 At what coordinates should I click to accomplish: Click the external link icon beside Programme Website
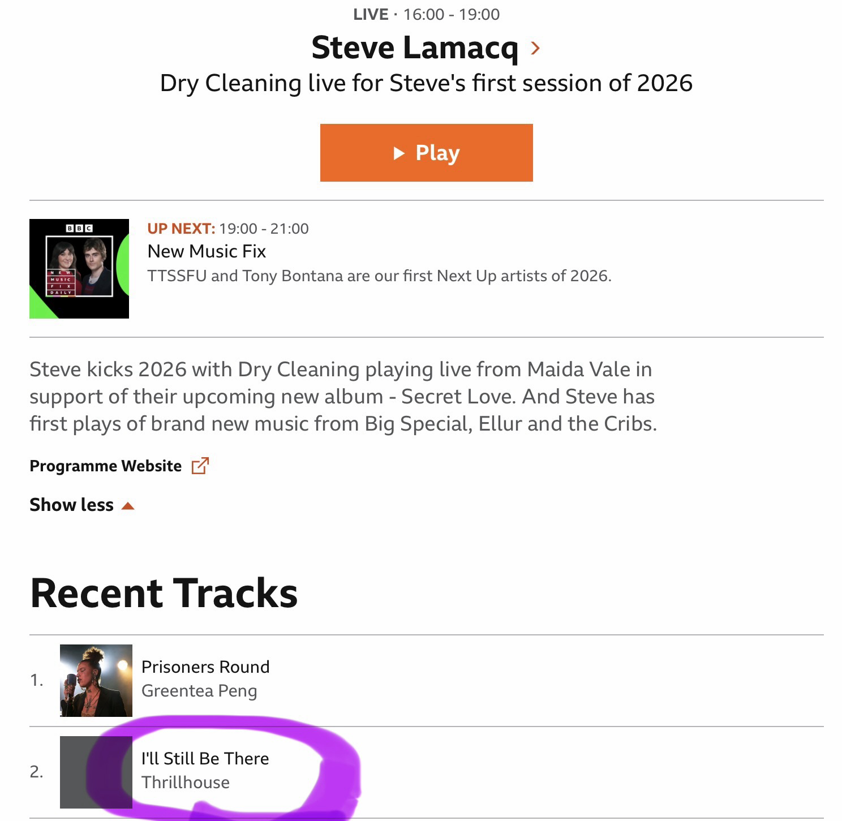[x=200, y=466]
